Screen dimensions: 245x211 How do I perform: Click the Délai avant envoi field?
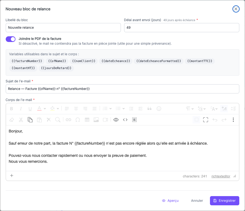click(181, 28)
